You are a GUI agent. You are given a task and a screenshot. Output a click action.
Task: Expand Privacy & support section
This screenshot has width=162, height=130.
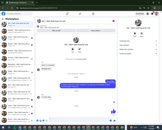tap(138, 54)
